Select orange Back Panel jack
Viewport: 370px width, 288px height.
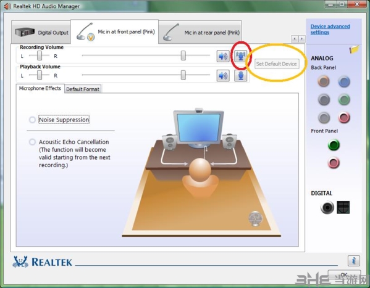(324, 81)
